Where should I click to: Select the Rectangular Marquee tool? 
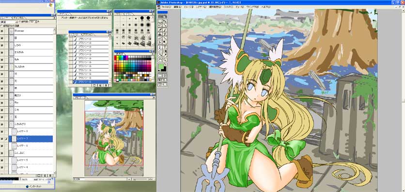(160, 21)
